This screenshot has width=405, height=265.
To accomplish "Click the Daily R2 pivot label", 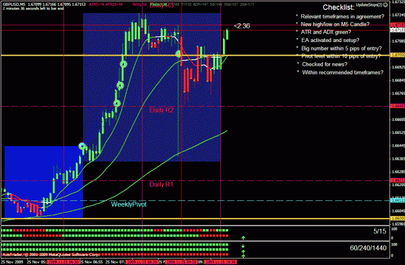I will tap(161, 111).
